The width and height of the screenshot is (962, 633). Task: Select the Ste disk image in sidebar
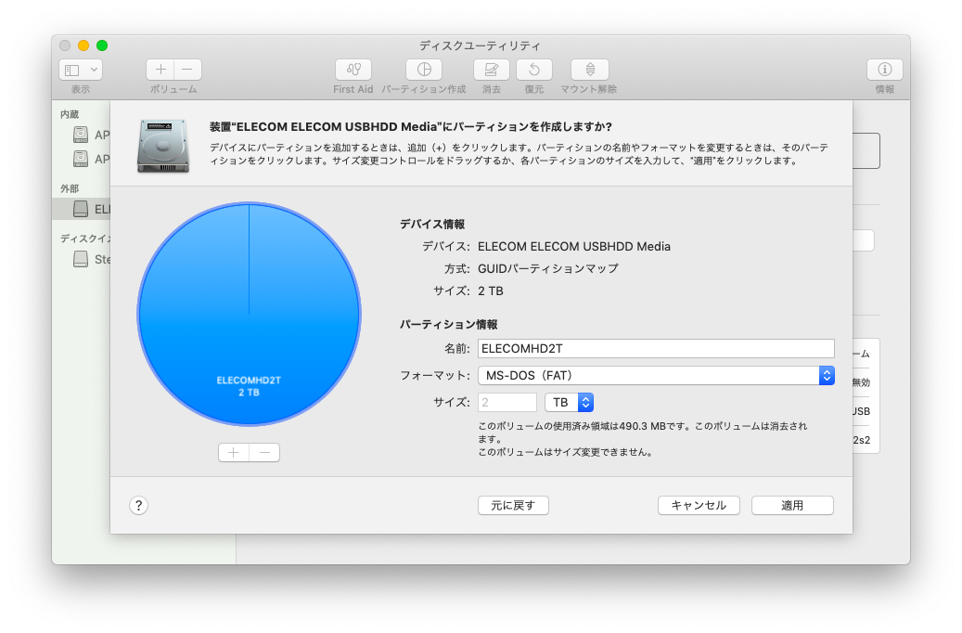coord(91,259)
